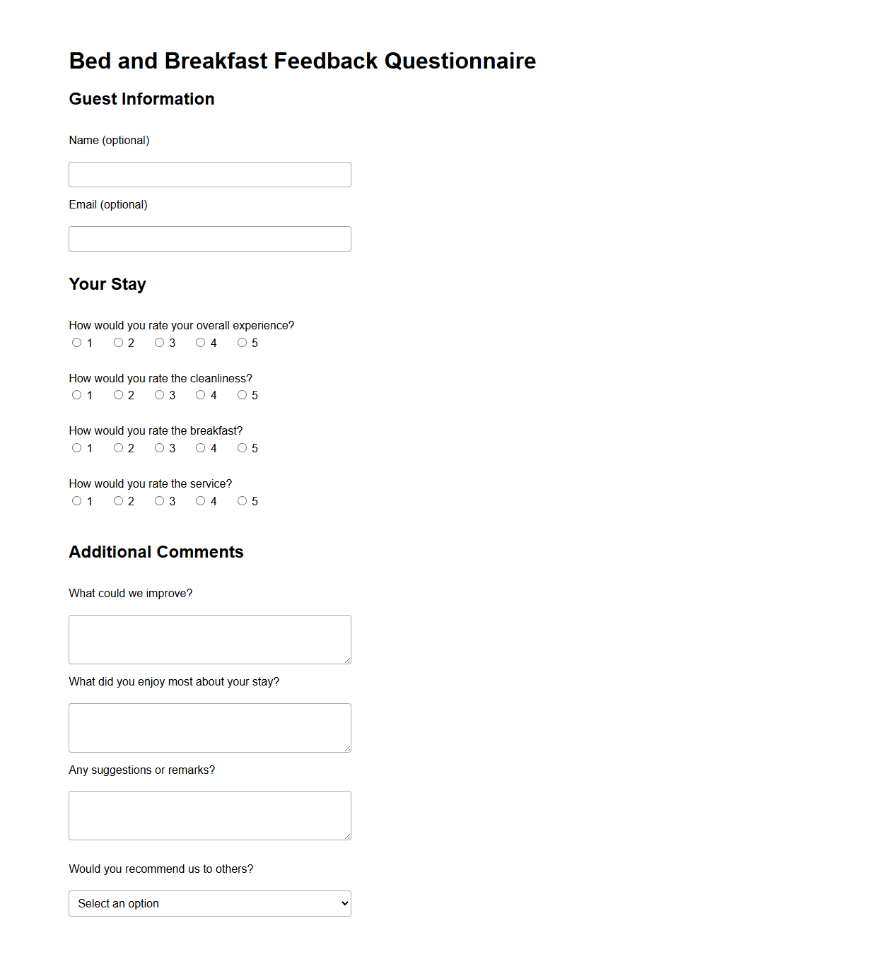
Task: Select rating 4 for the service
Action: point(201,500)
